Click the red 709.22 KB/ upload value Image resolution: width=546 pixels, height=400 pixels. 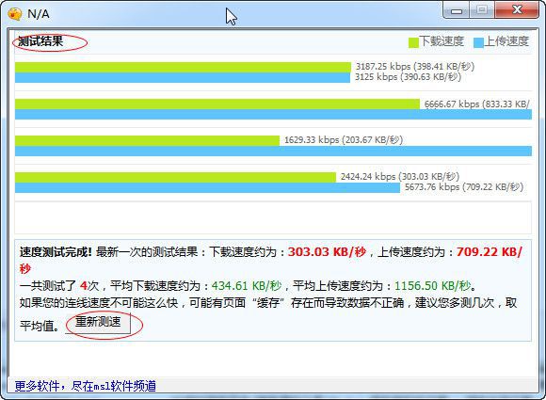tap(490, 251)
